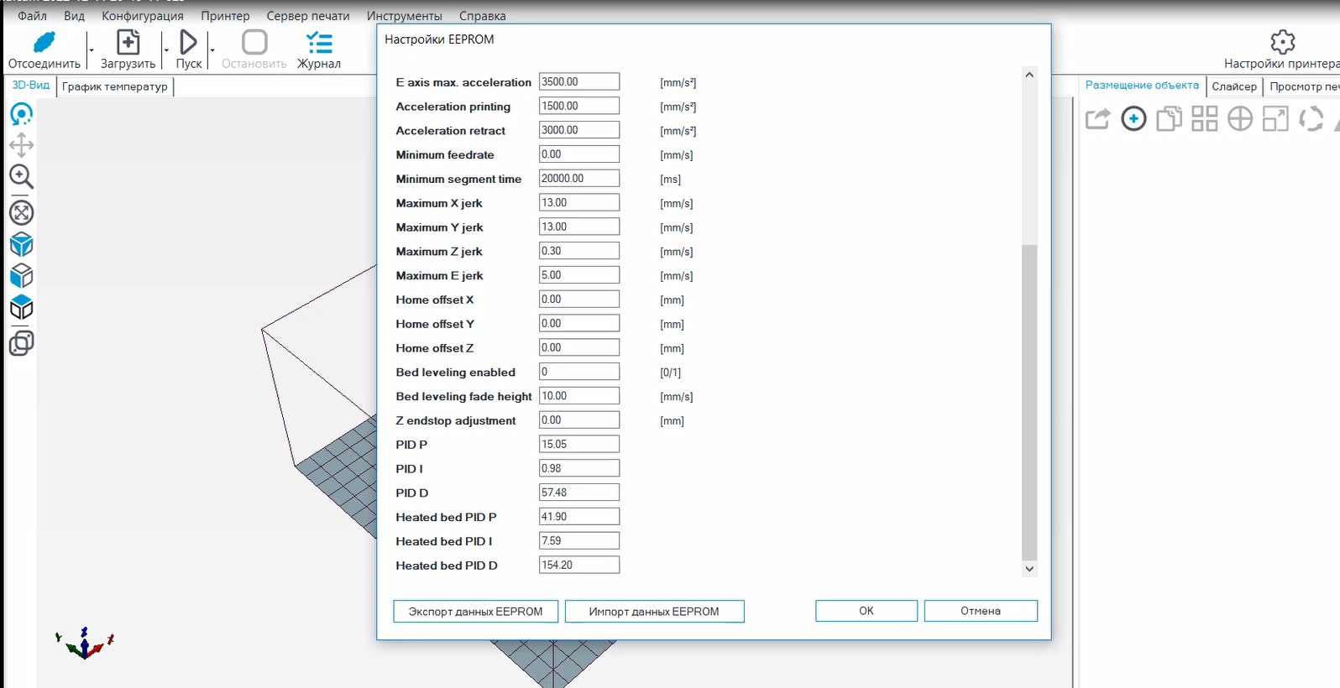Viewport: 1340px width, 688px height.
Task: Click the center object crosshair icon
Action: (x=1239, y=119)
